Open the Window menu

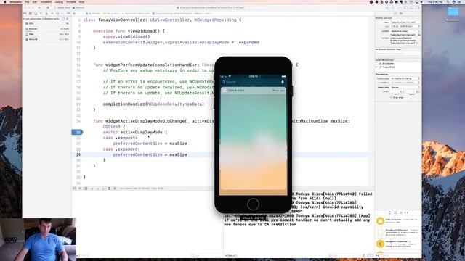[x=71, y=1]
